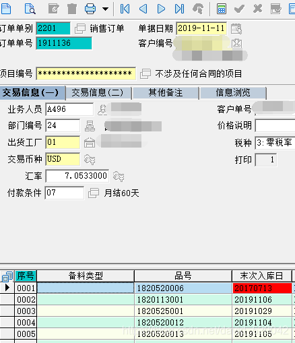Click the date cell 20191104
The image size is (295, 343).
pos(262,323)
